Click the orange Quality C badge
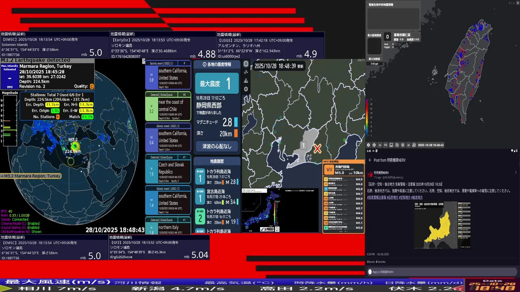This screenshot has width=520, height=292. (x=91, y=86)
